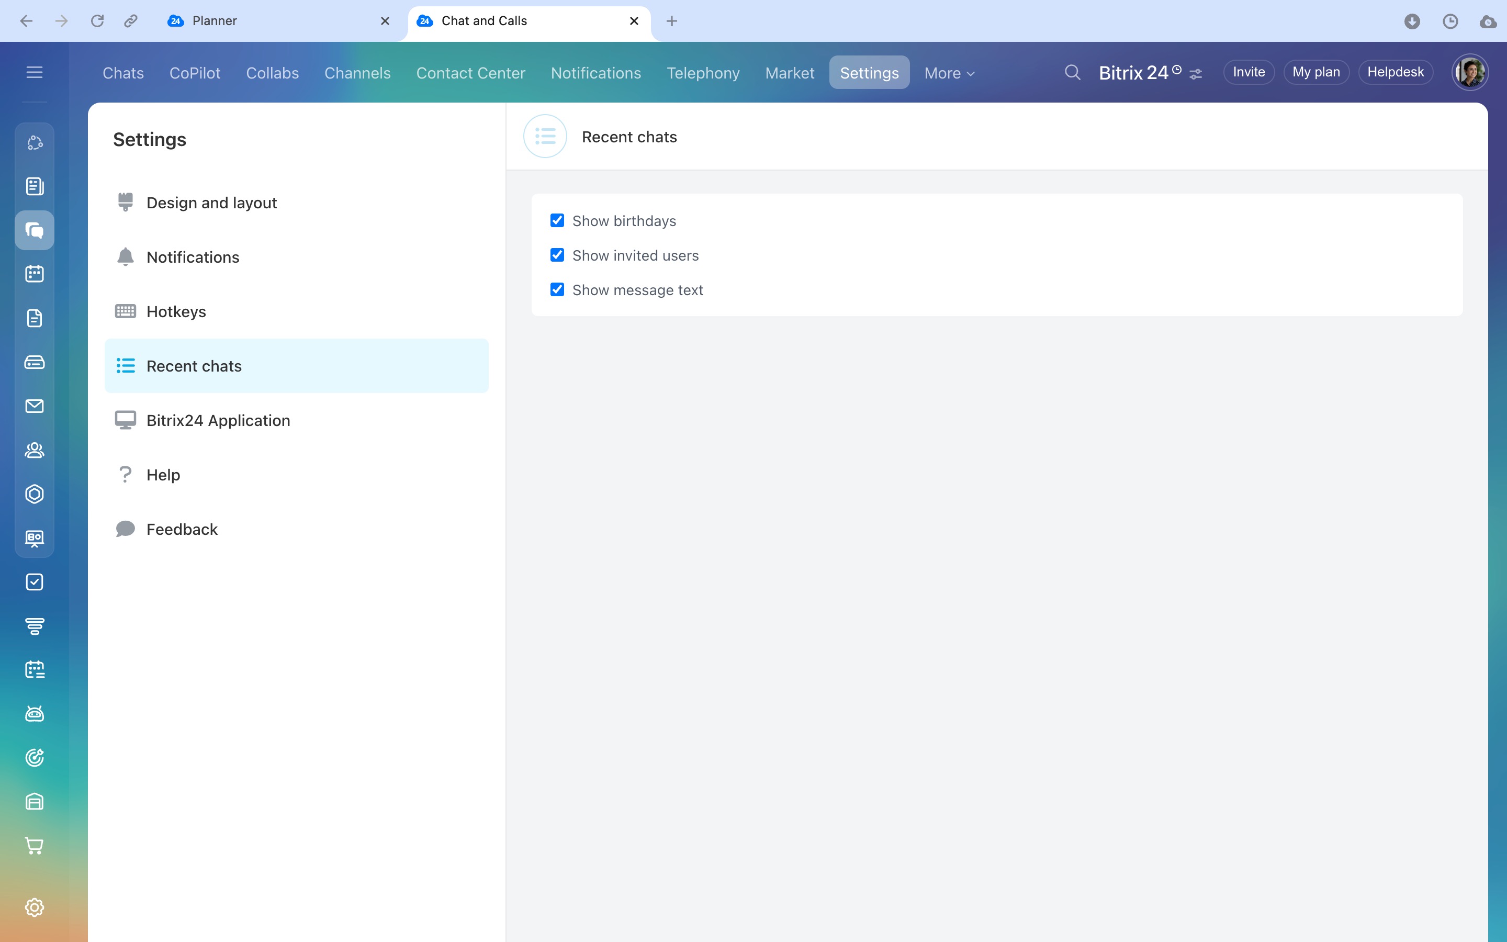
Task: Reload the page with the refresh icon
Action: click(x=97, y=21)
